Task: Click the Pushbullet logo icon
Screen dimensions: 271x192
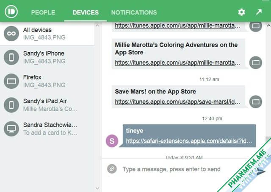Action: 11,11
